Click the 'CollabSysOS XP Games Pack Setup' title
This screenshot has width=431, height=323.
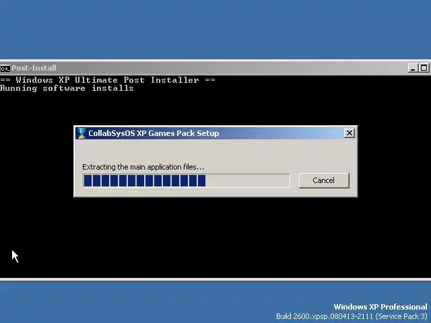pyautogui.click(x=154, y=133)
